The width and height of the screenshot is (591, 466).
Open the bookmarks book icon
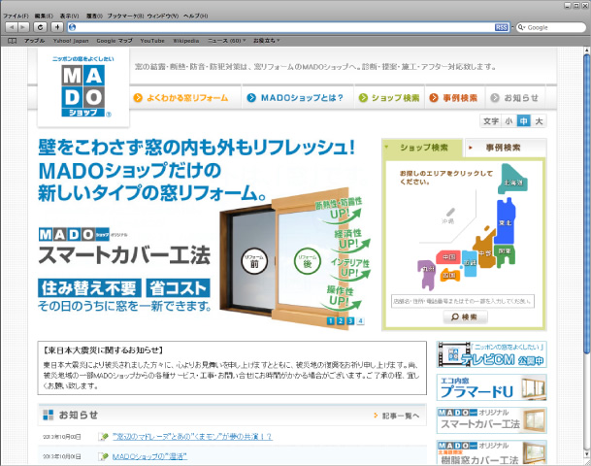12,41
